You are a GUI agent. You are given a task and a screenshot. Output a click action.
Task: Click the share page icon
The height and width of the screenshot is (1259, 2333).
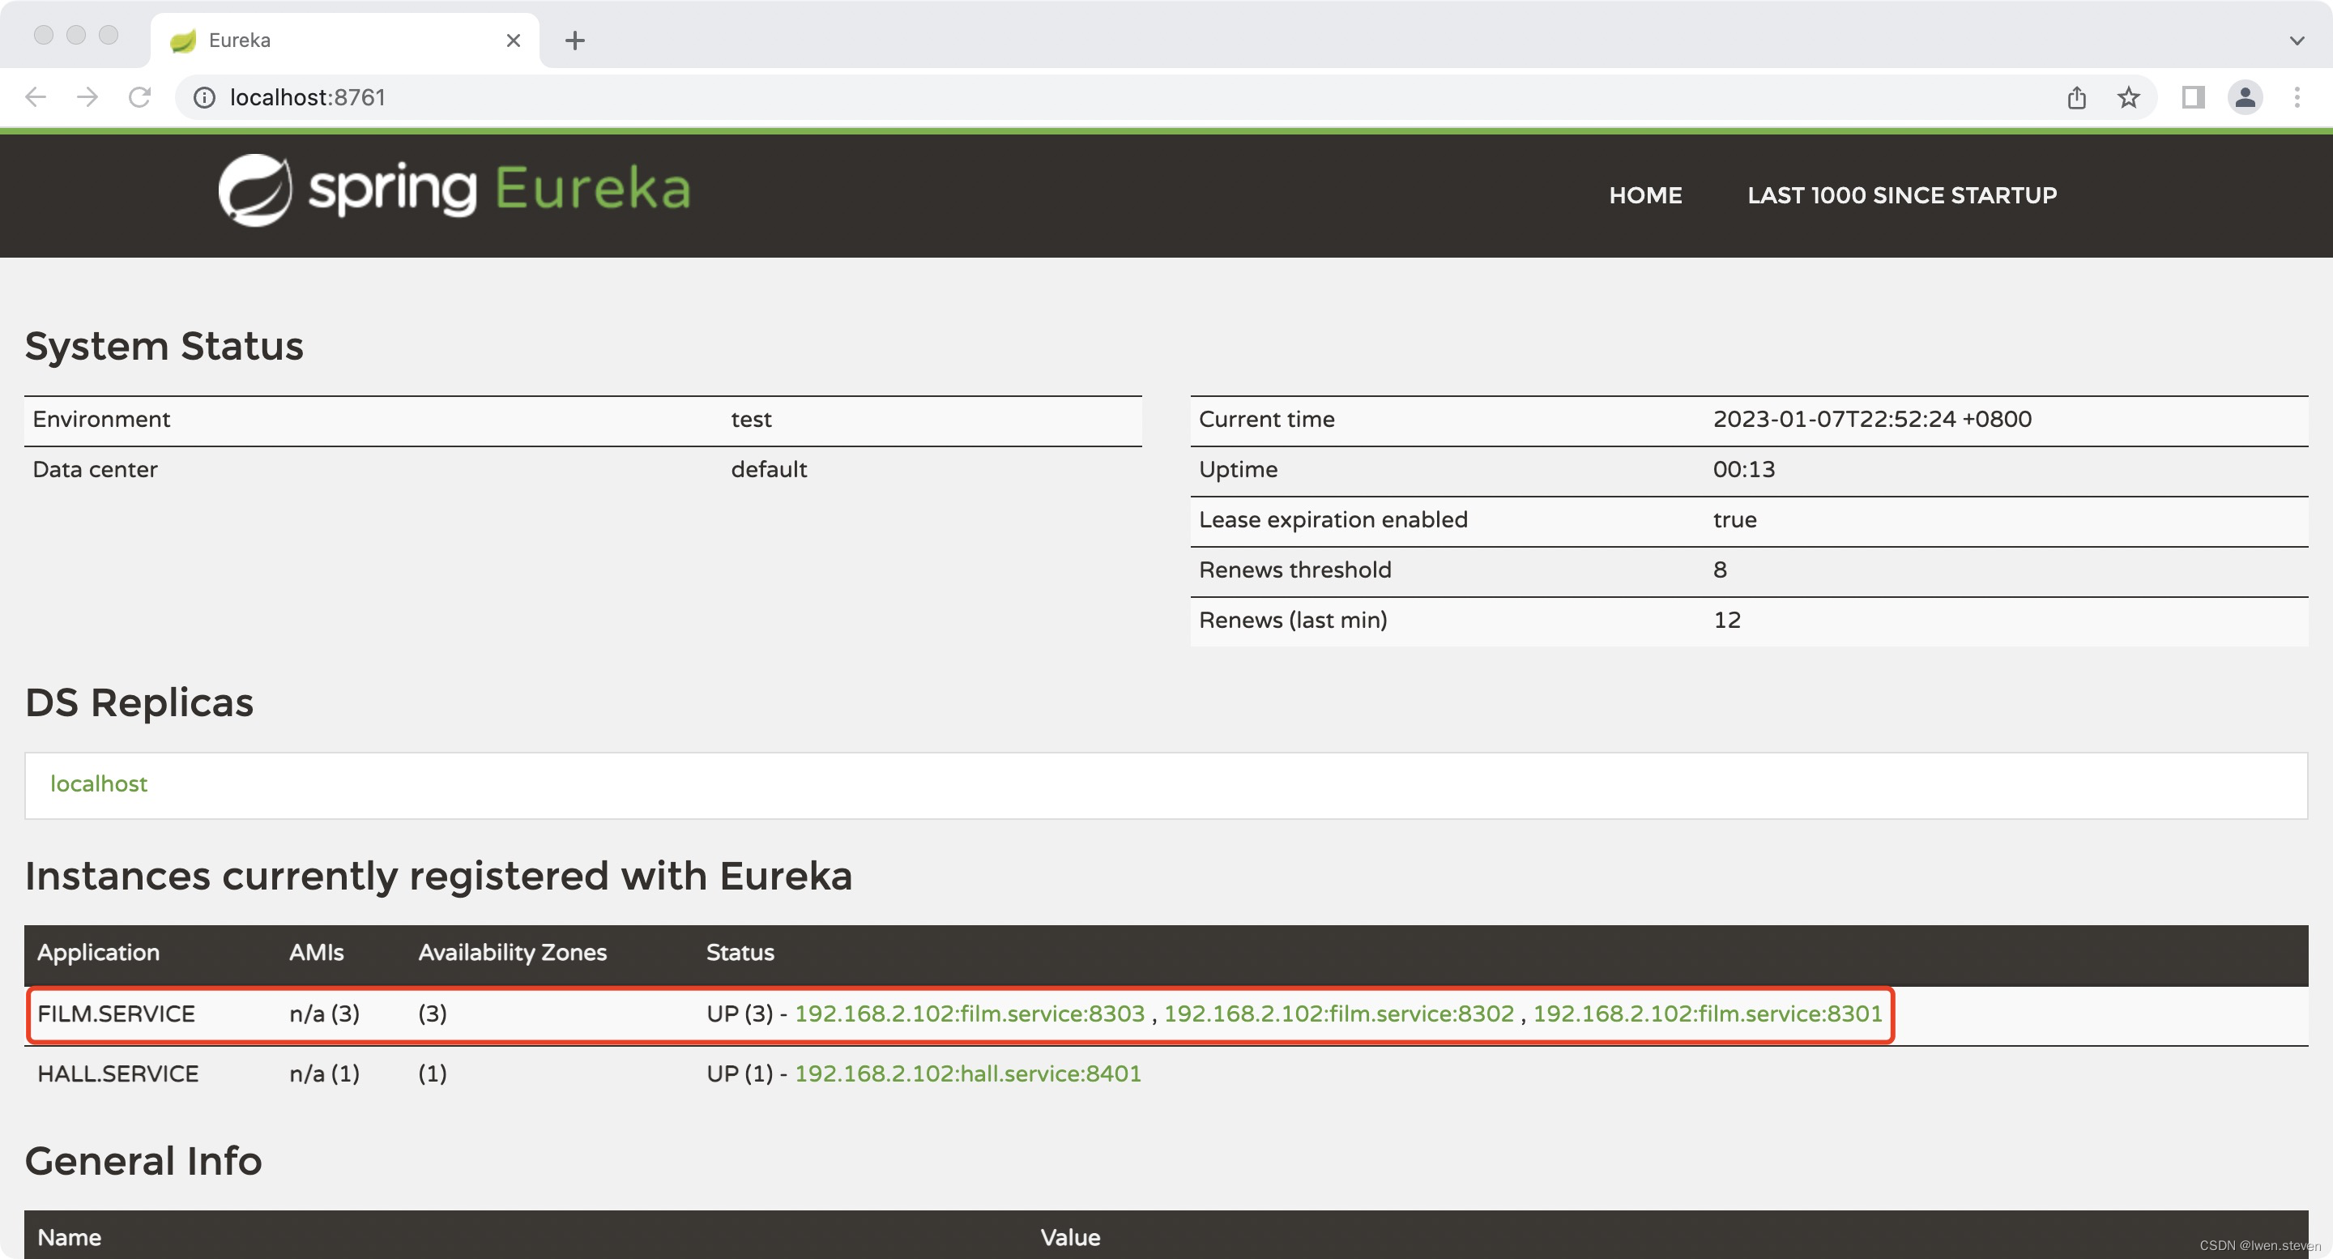2077,97
